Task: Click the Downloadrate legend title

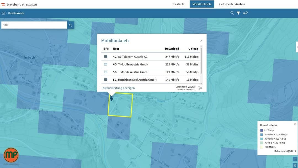Action: [x=268, y=125]
